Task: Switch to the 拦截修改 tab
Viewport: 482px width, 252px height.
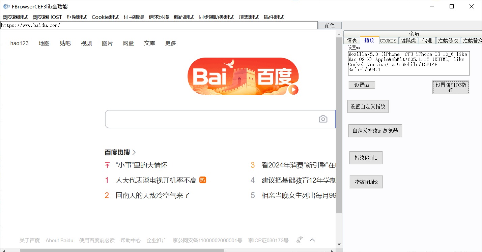Action: click(448, 40)
